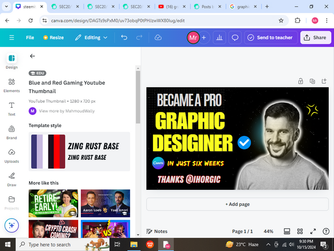Enter fullscreen present mode
The width and height of the screenshot is (334, 251).
tap(313, 231)
